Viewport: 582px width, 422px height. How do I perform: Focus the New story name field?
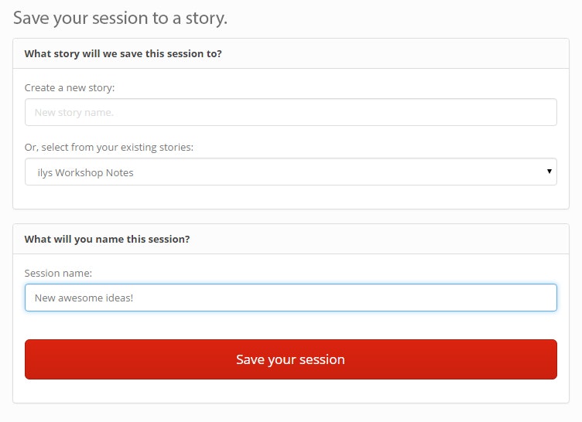pos(290,112)
